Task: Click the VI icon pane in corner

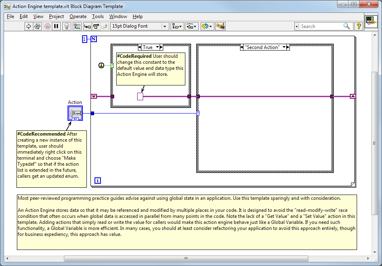Action: tap(371, 21)
